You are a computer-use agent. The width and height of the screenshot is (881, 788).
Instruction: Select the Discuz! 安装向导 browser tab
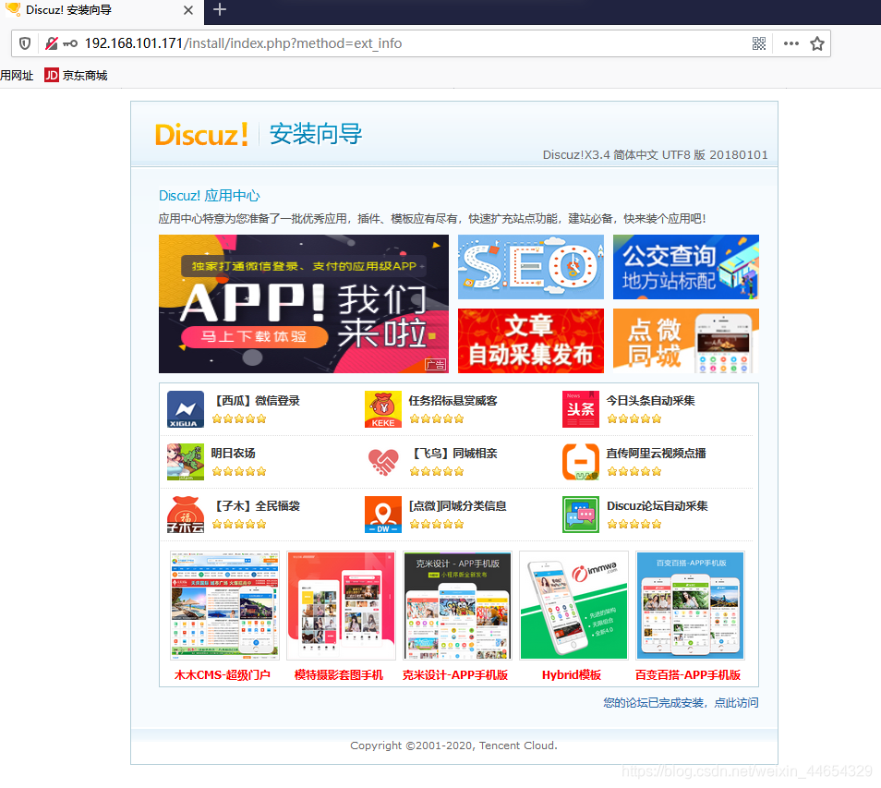(x=102, y=10)
